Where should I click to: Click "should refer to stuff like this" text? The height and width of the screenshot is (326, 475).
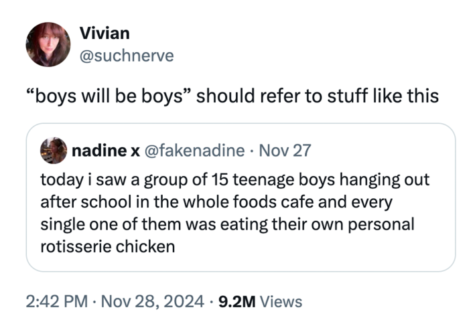click(318, 97)
